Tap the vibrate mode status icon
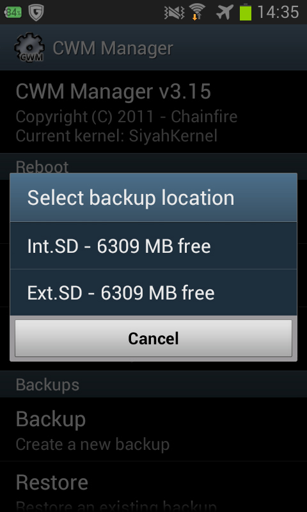The width and height of the screenshot is (307, 512). coord(175,12)
